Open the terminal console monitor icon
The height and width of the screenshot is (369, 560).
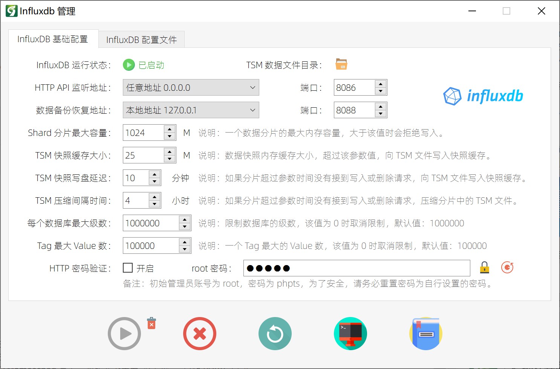(x=350, y=334)
